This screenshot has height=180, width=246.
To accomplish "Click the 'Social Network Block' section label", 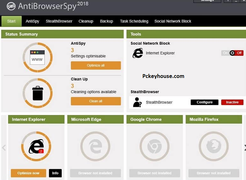I will (150, 43).
